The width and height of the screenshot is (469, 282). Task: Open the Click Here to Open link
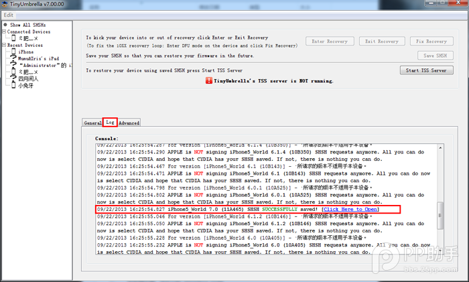[x=350, y=210]
